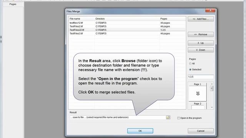Screen dimensions: 246x138
Task: Select the testfiles12.tif row
Action: [127, 23]
